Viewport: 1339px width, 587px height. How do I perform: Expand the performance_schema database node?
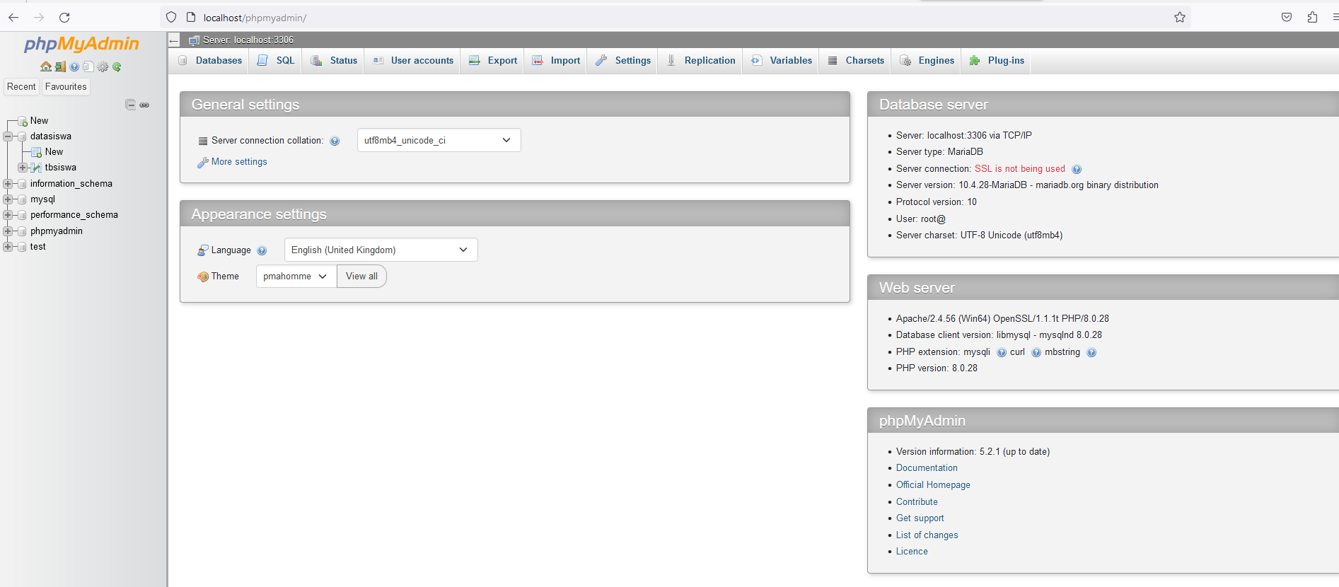pos(8,215)
